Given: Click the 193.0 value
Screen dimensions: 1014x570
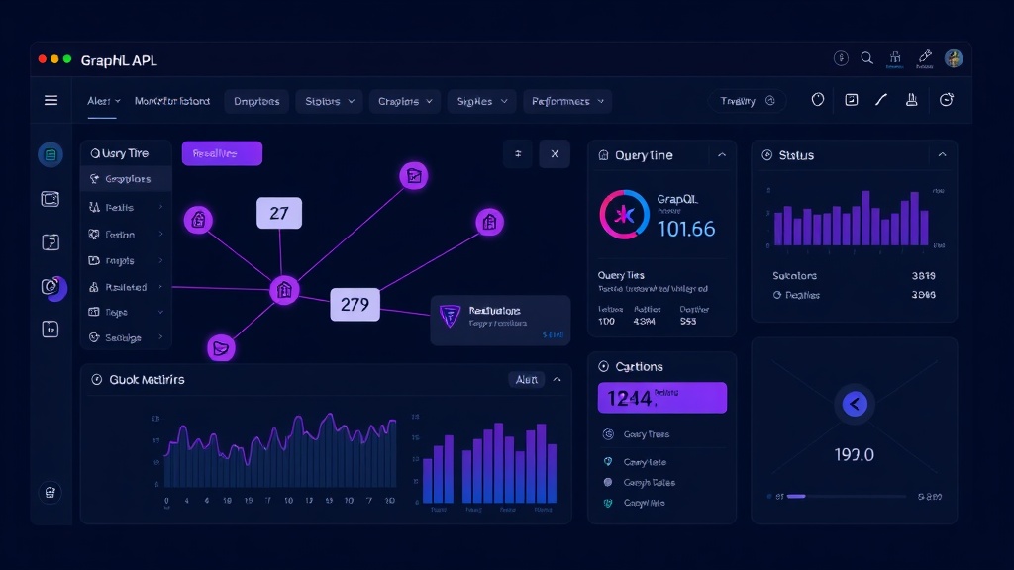Looking at the screenshot, I should point(855,455).
